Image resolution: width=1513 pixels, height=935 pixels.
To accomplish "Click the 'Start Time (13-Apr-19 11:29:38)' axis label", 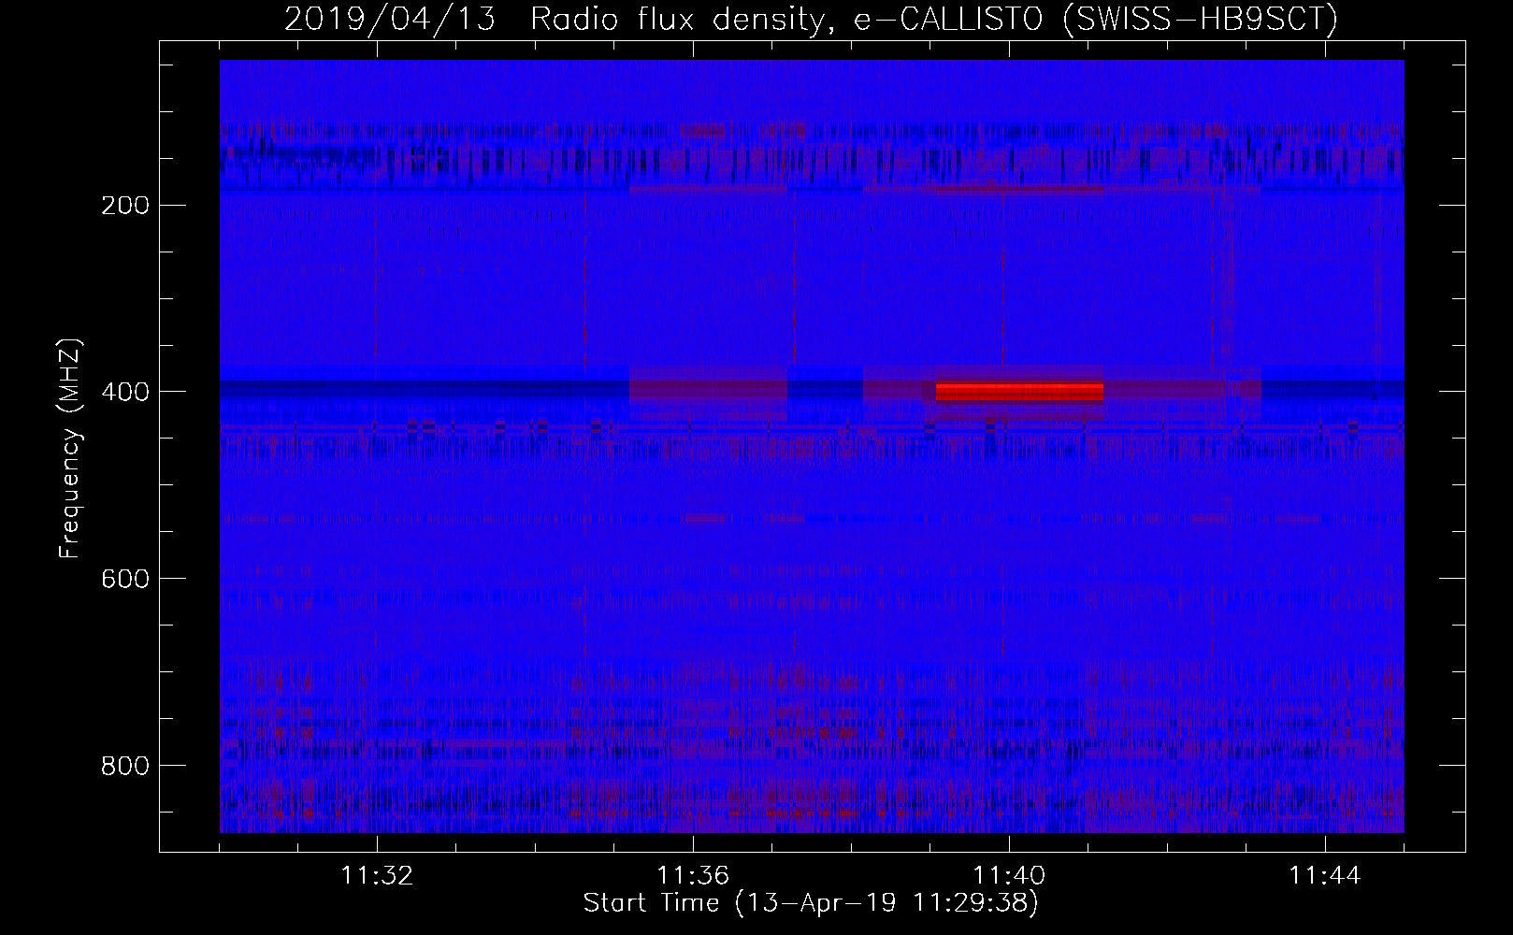I will coord(811,902).
